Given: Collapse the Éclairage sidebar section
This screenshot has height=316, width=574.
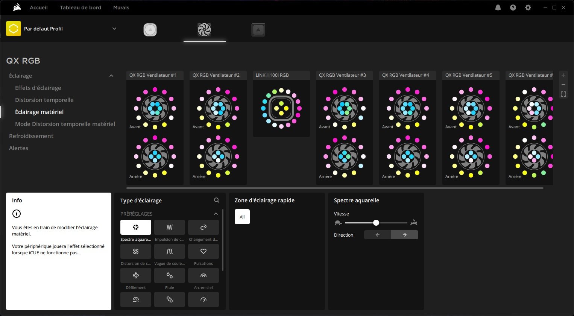Looking at the screenshot, I should pos(111,76).
